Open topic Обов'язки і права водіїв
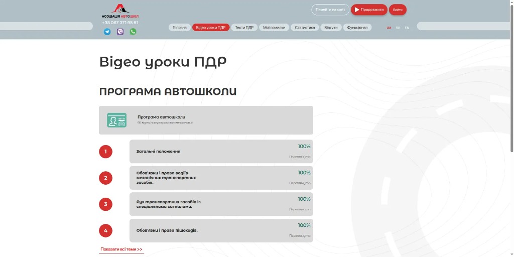This screenshot has width=514, height=257. tap(221, 178)
